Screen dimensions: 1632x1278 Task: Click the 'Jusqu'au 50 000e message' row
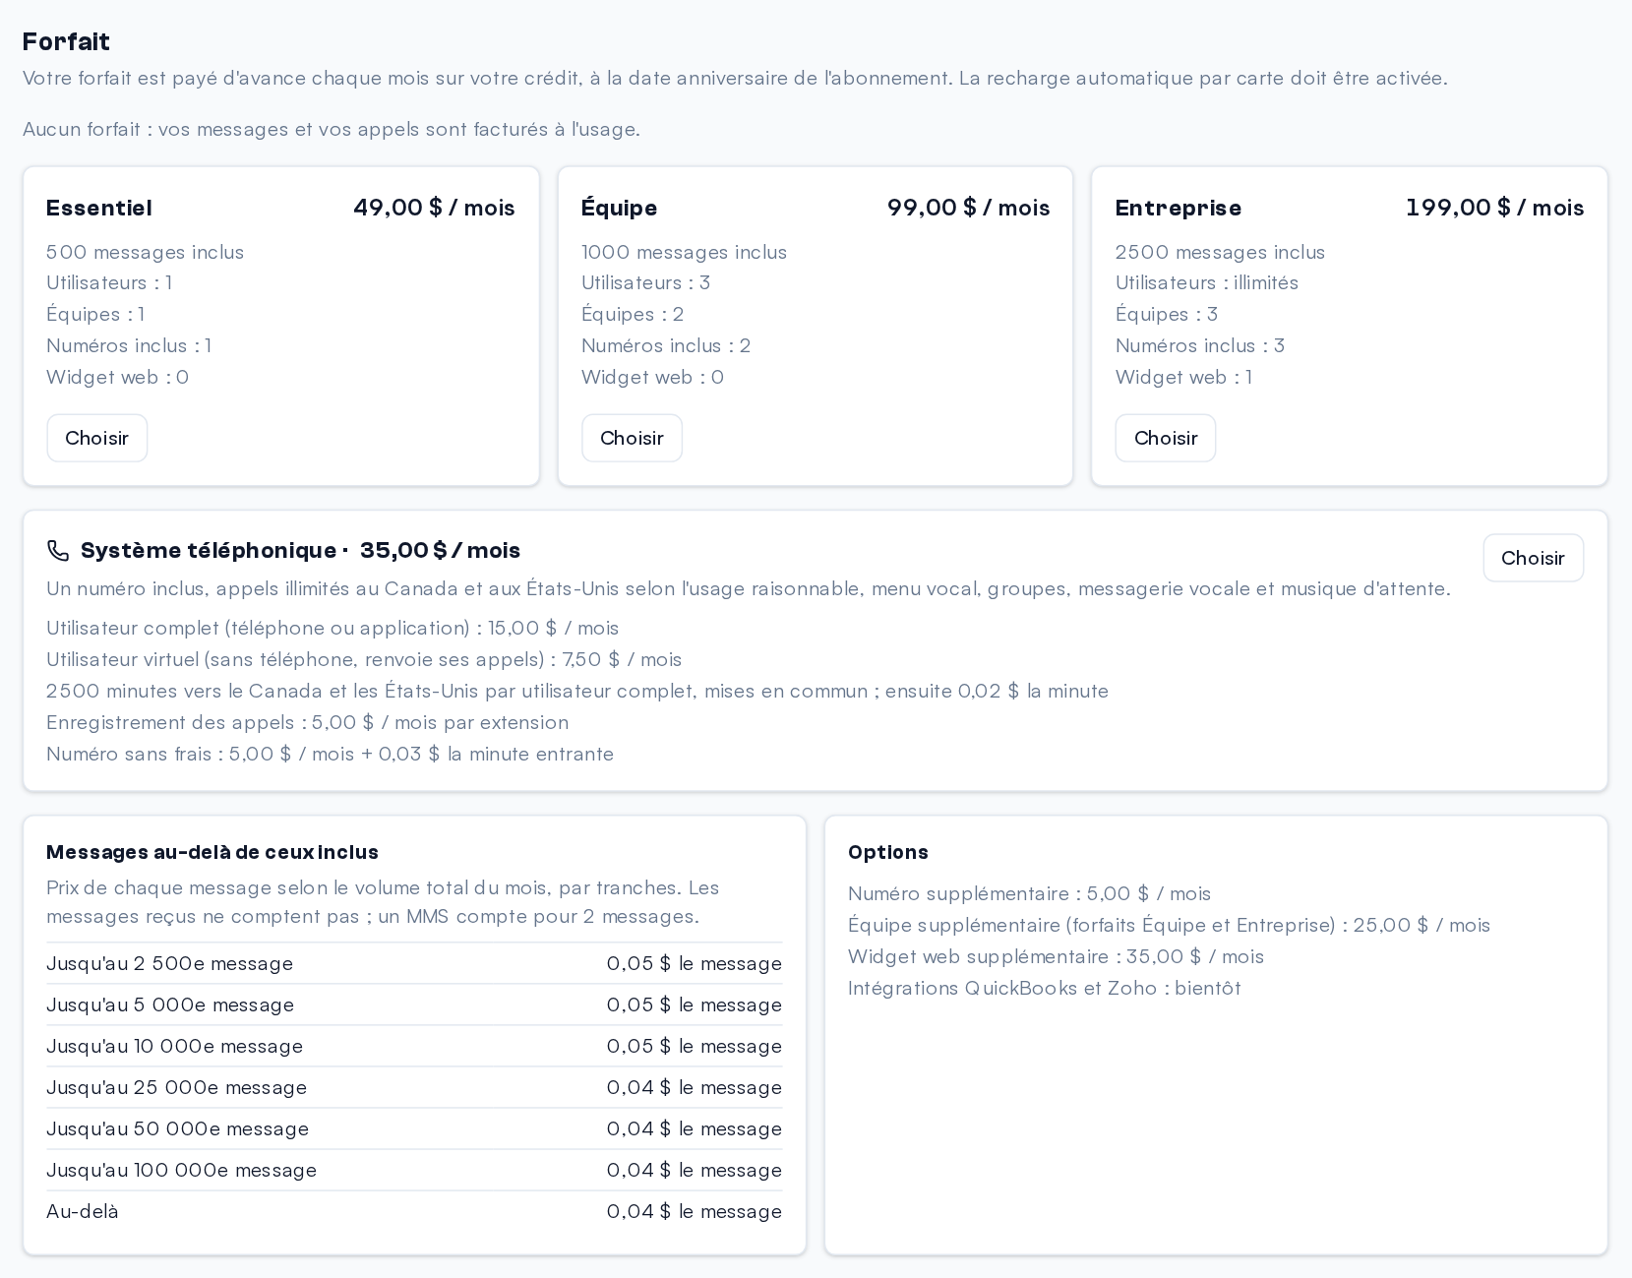tap(414, 1128)
